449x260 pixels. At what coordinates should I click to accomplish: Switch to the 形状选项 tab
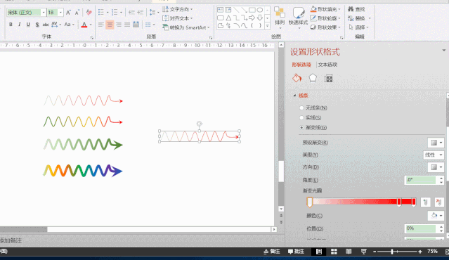click(x=301, y=65)
